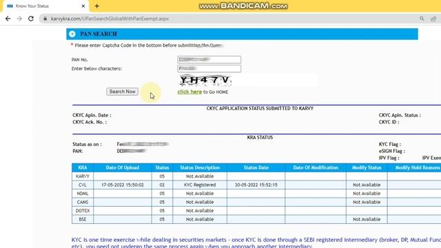Click the Status as on label
The image size is (441, 248).
(87, 144)
